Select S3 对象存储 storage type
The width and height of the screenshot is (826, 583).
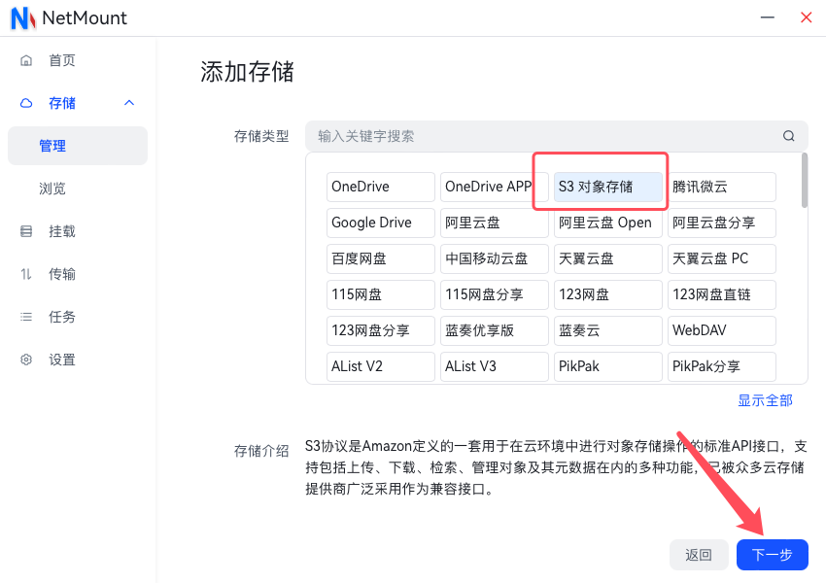point(608,187)
